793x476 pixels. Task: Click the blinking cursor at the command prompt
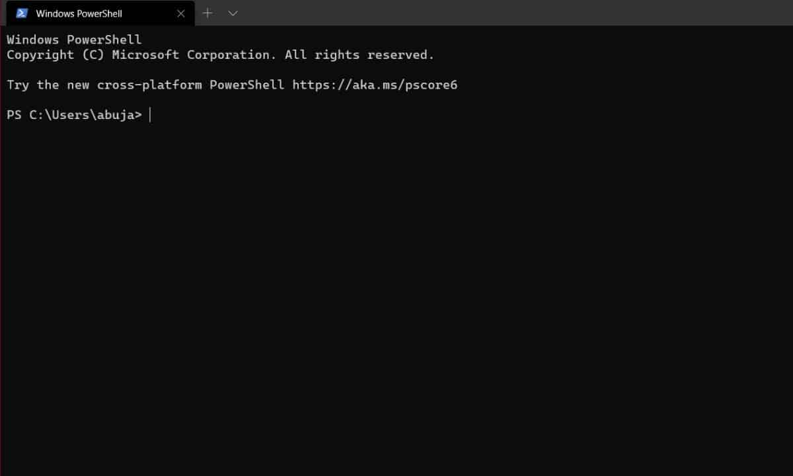point(151,115)
